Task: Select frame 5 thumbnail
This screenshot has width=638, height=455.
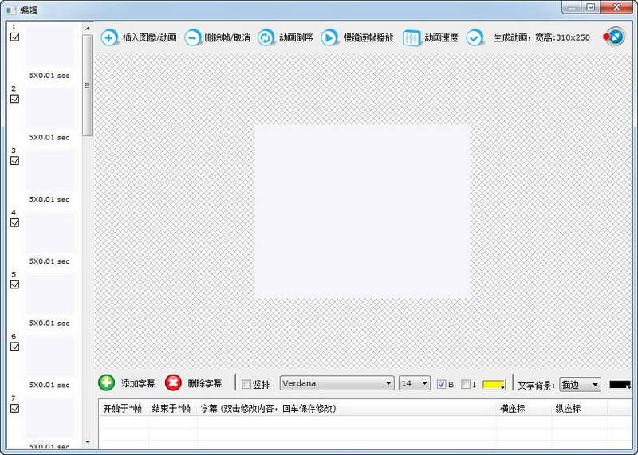Action: [x=50, y=294]
